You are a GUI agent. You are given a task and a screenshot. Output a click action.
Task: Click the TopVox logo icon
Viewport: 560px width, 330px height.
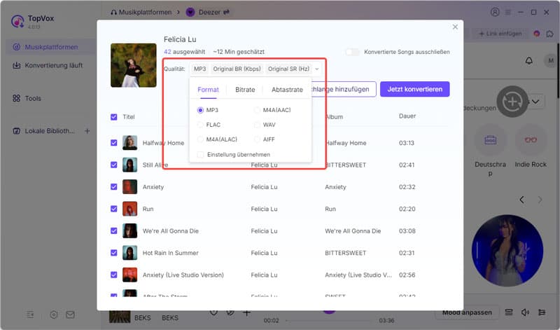pyautogui.click(x=17, y=22)
